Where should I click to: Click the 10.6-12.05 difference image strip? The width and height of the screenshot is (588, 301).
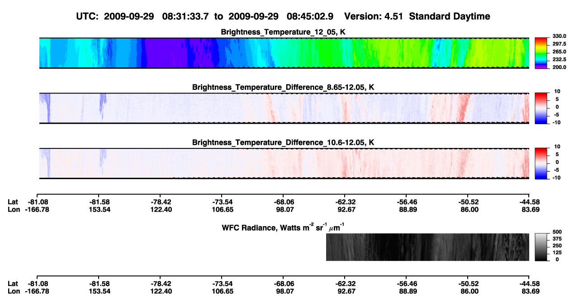coord(284,163)
